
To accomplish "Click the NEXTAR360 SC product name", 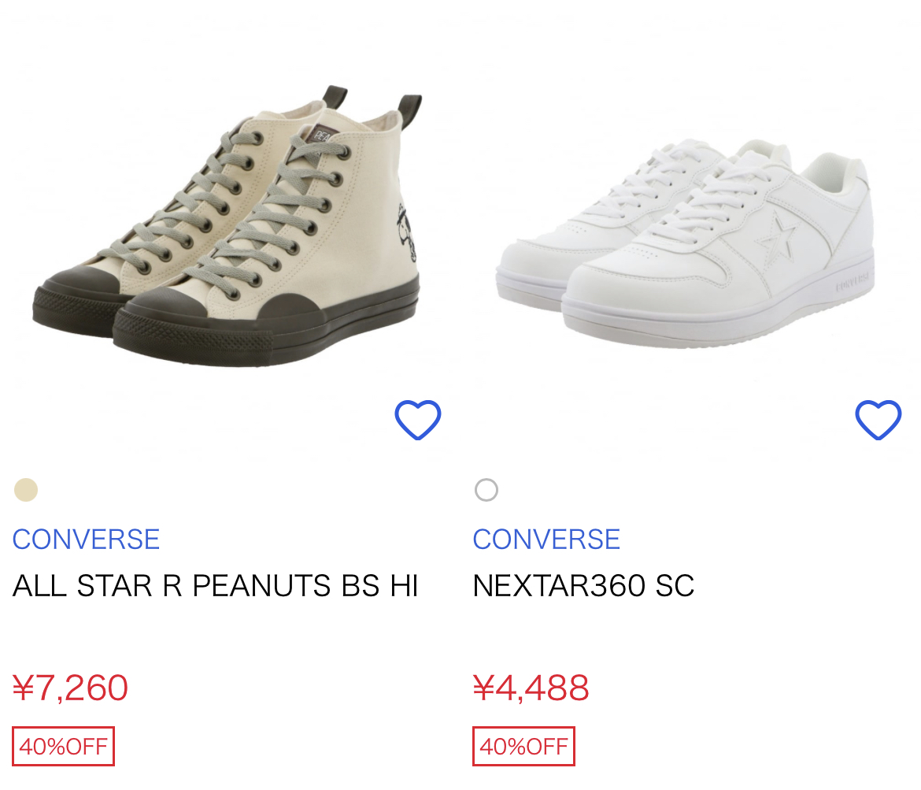I will point(583,586).
